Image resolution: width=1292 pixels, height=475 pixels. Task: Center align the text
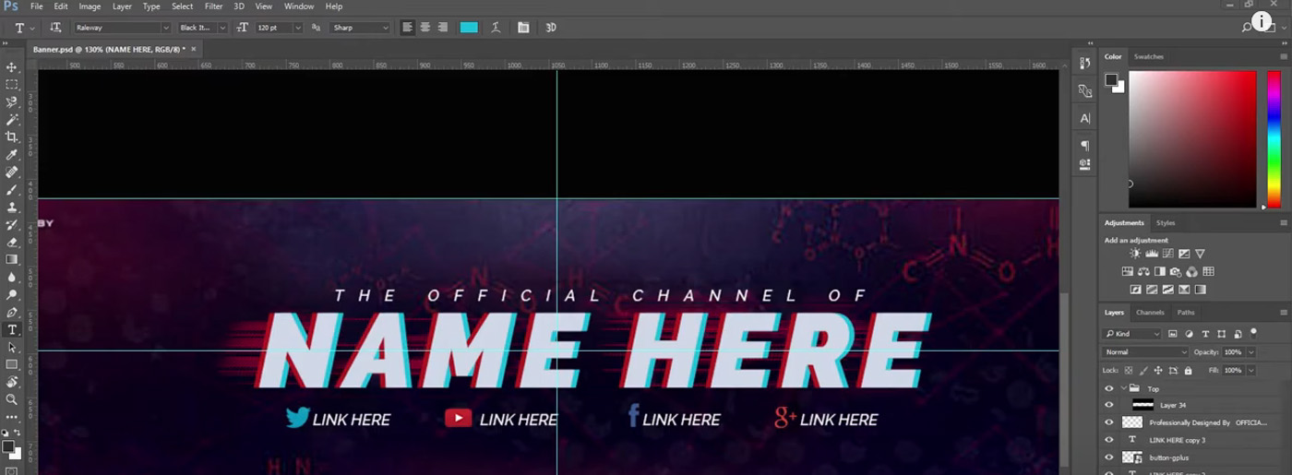(x=425, y=28)
